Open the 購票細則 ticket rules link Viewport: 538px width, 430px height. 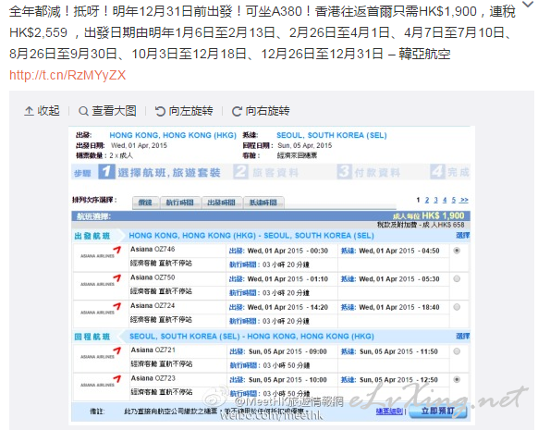pos(389,412)
